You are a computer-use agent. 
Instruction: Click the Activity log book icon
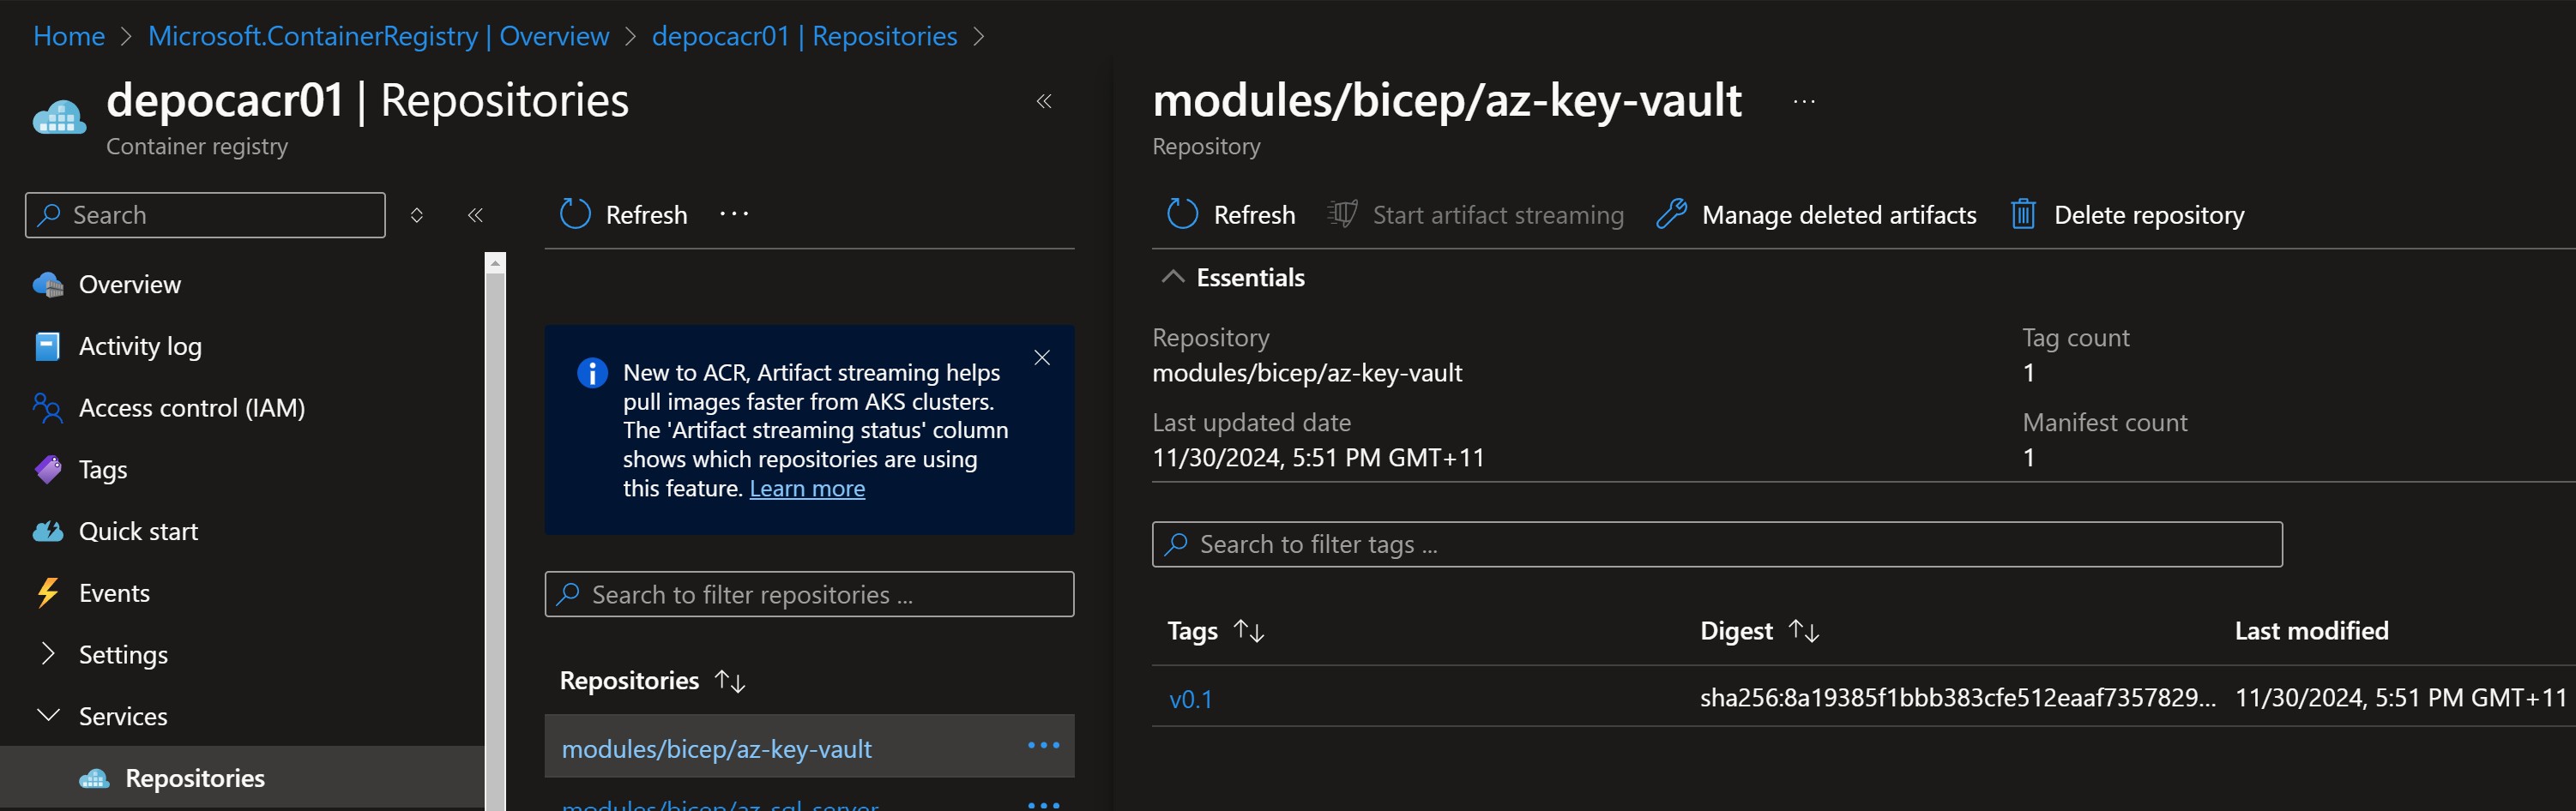tap(47, 347)
